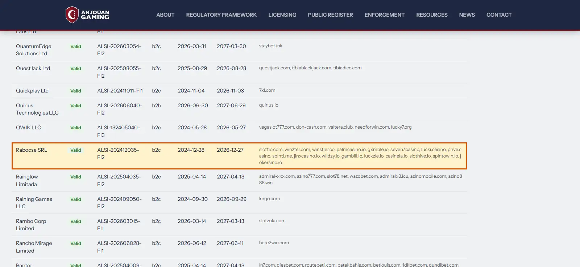The image size is (580, 267).
Task: Select license ALSI-202606028-FI1
Action: click(119, 247)
